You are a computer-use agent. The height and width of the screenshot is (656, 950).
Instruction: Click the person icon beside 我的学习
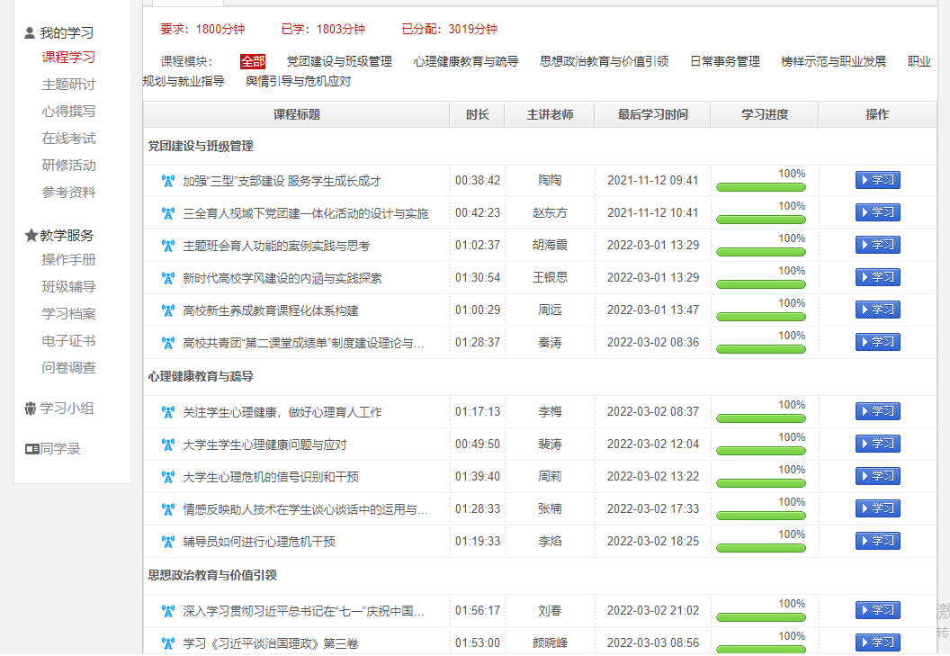click(30, 33)
